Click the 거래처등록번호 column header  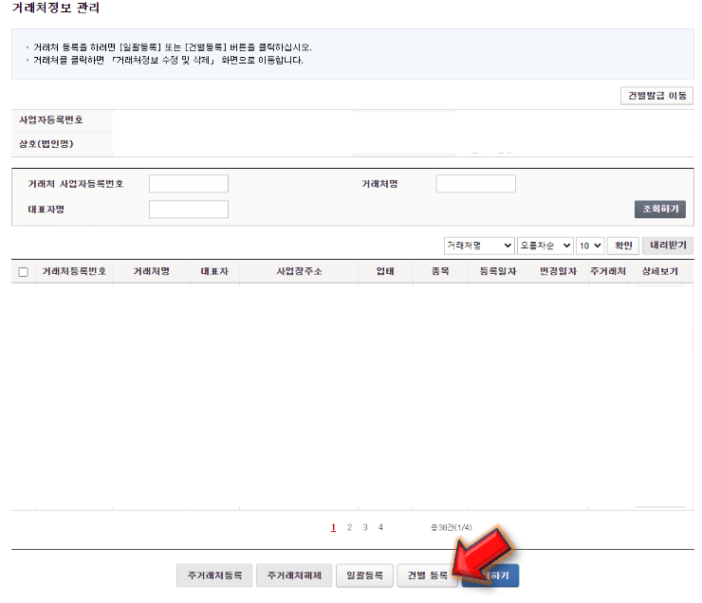74,271
